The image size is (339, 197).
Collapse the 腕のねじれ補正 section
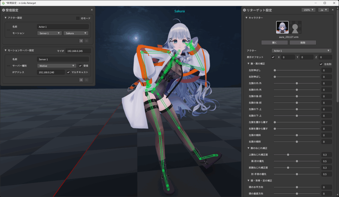click(249, 148)
